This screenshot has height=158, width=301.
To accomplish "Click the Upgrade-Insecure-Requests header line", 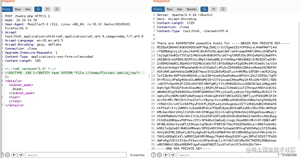I will pos(31,53).
